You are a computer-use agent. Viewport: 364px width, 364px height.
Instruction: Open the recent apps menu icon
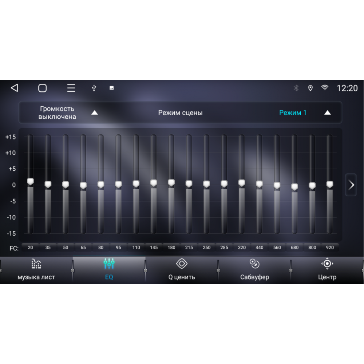(x=71, y=88)
